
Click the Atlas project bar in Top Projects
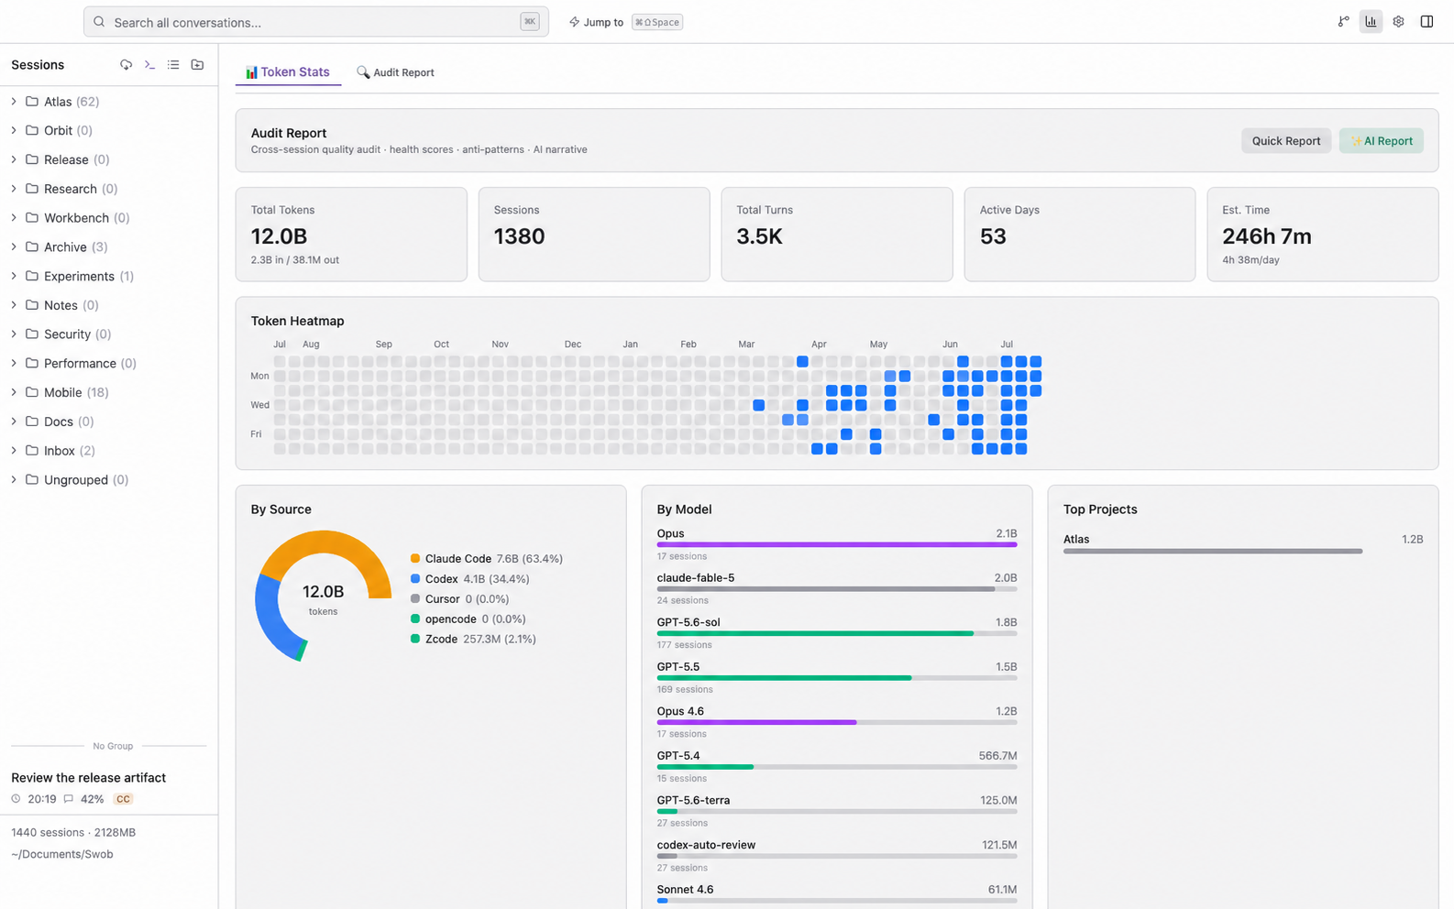(x=1212, y=551)
